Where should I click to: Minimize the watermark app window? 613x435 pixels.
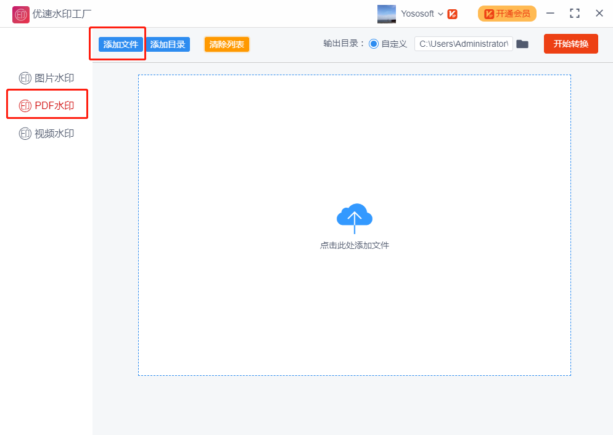pyautogui.click(x=550, y=14)
